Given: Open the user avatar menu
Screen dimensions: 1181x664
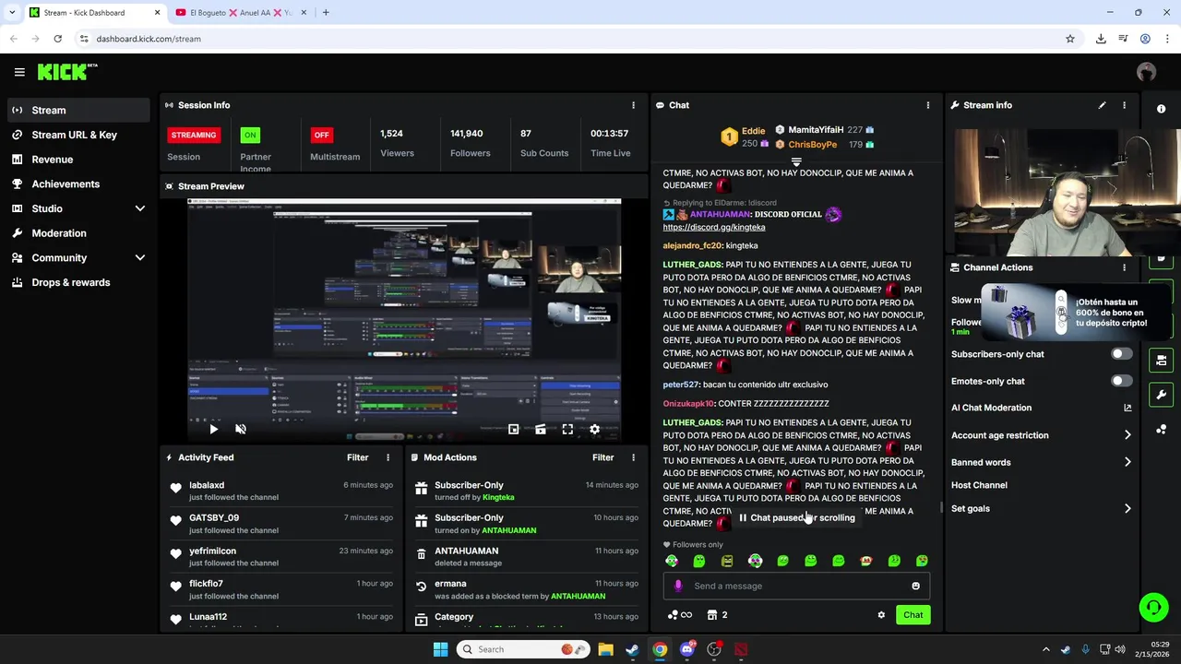Looking at the screenshot, I should [1146, 72].
